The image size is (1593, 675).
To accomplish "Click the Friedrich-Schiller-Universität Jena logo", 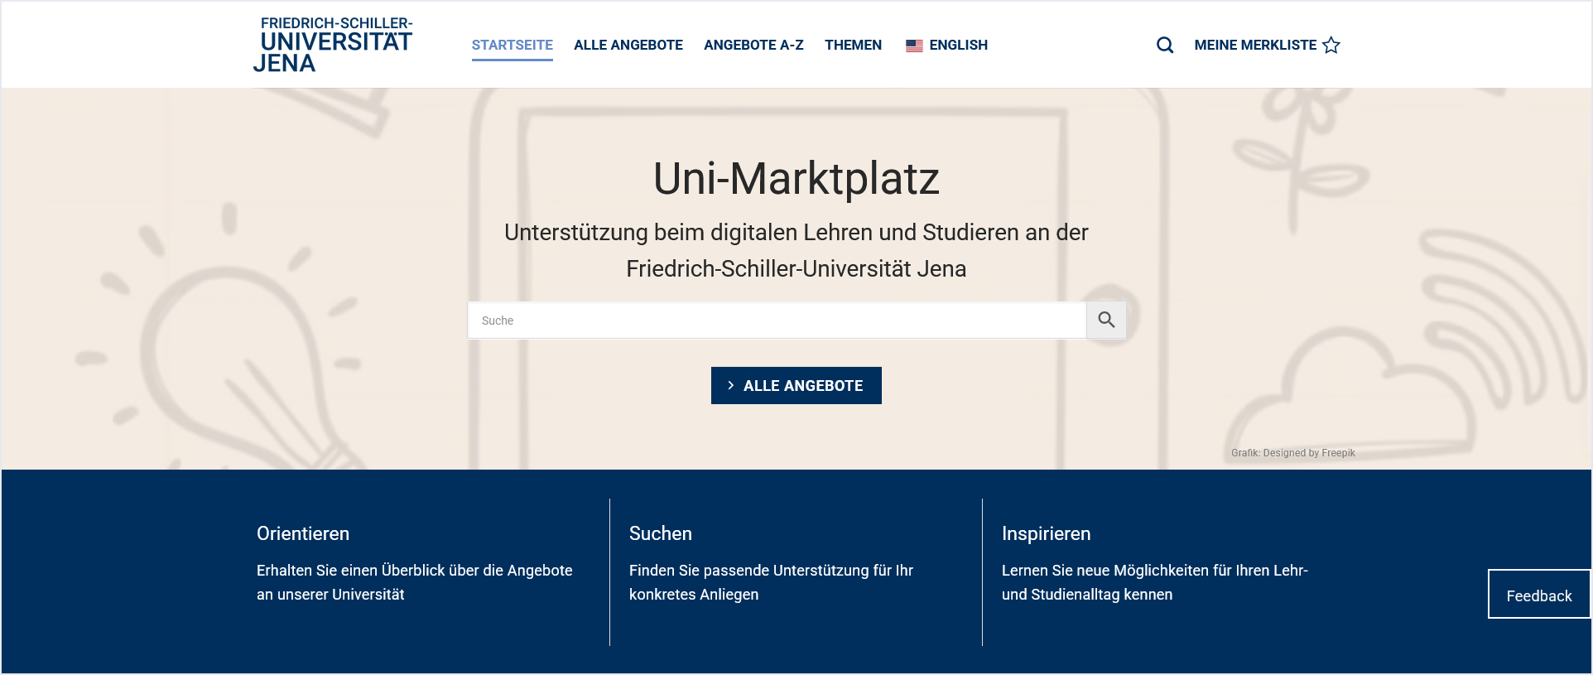I will click(x=333, y=45).
